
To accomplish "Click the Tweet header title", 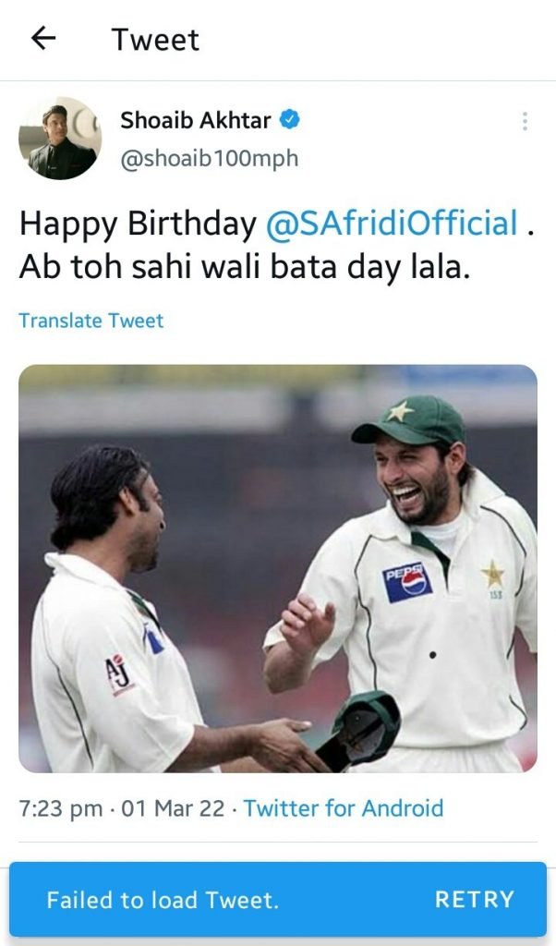I will 155,40.
